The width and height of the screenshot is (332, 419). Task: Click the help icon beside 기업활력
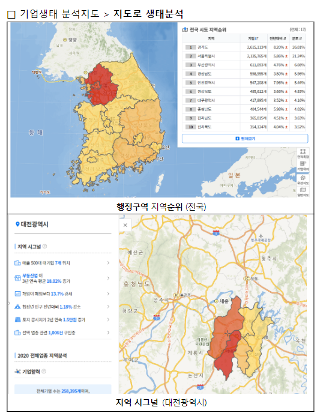[x=44, y=371]
